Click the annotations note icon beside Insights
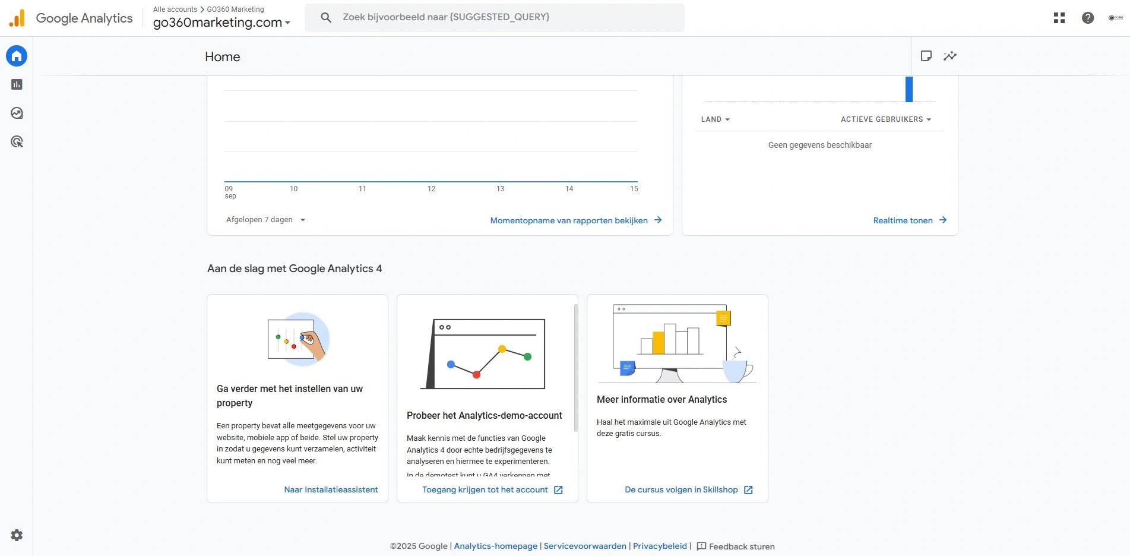Screen dimensions: 1130x556 [x=926, y=56]
